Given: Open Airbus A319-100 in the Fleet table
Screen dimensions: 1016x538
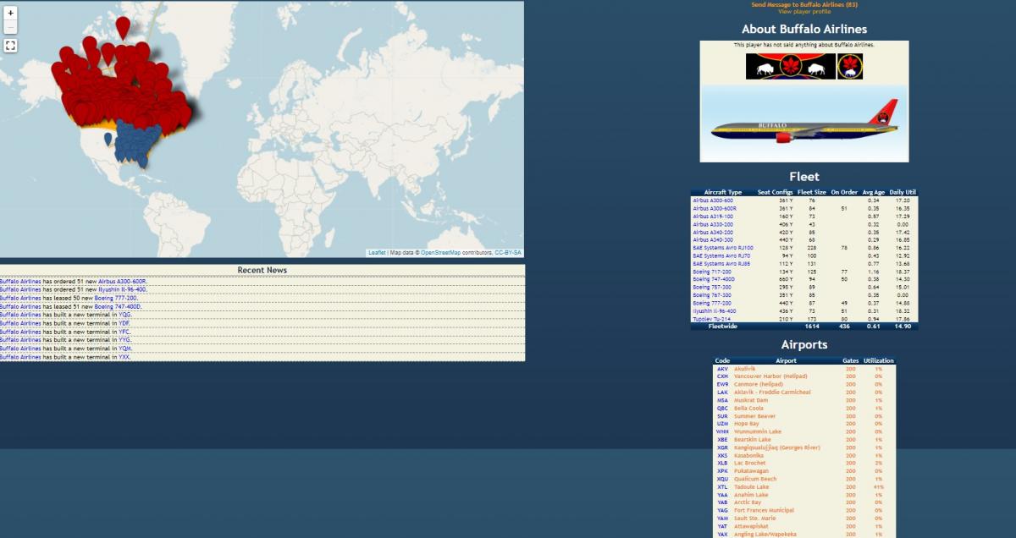Looking at the screenshot, I should pyautogui.click(x=713, y=217).
